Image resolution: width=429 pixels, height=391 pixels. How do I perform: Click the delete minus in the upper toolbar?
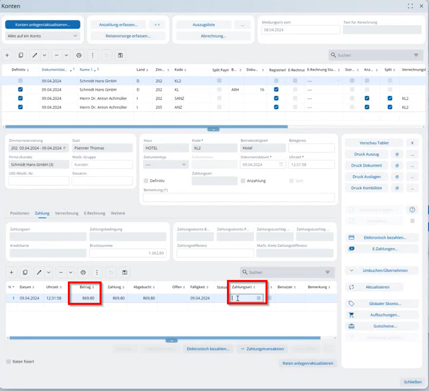click(x=57, y=56)
